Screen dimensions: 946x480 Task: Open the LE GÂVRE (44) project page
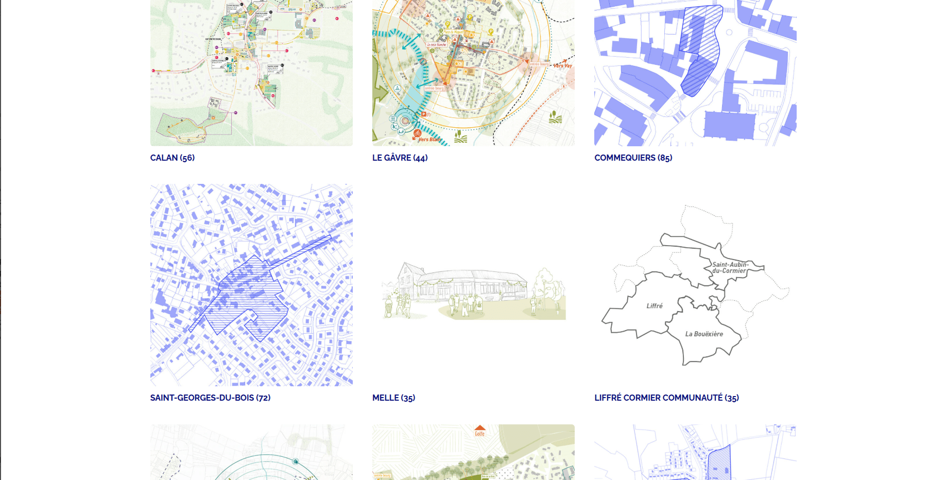point(400,158)
